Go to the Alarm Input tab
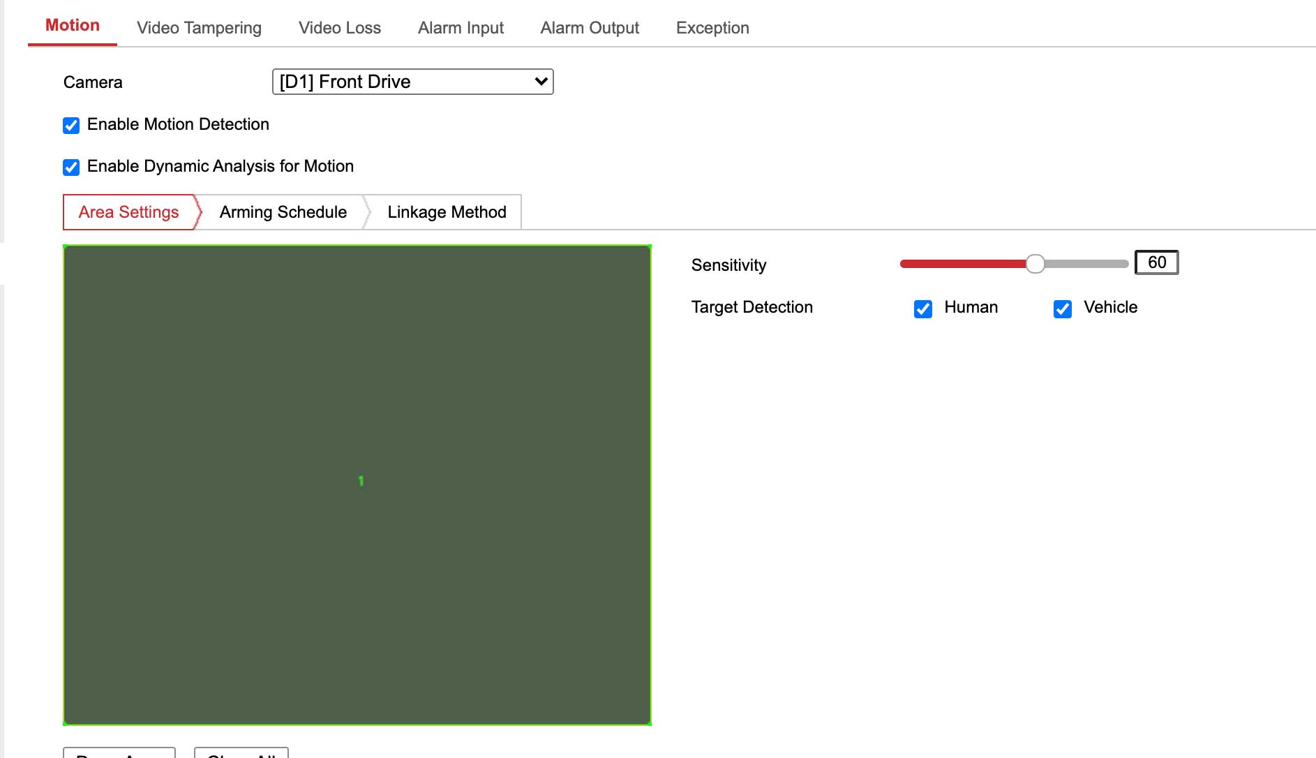Viewport: 1316px width, 758px height. coord(461,28)
